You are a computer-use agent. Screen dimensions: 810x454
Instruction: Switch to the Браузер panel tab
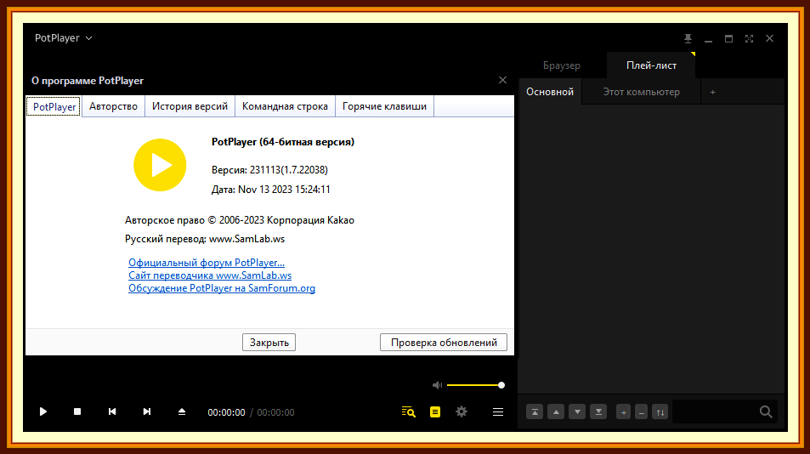[562, 65]
